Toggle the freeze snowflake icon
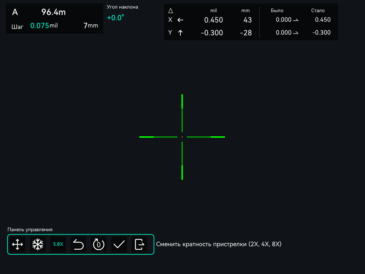 [x=38, y=244]
